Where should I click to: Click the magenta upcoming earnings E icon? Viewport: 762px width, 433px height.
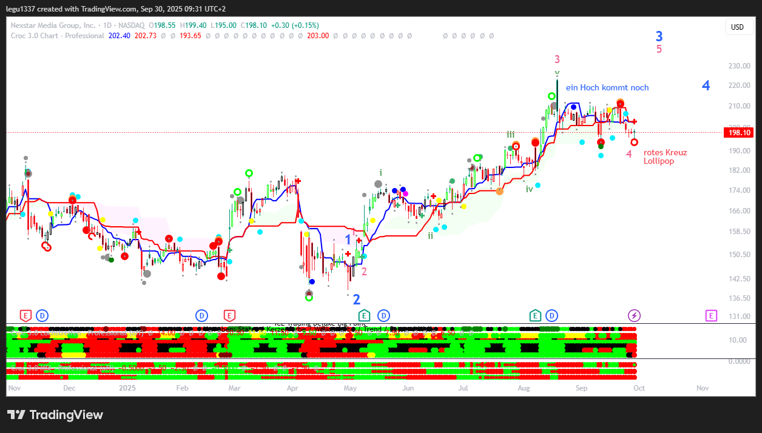712,315
